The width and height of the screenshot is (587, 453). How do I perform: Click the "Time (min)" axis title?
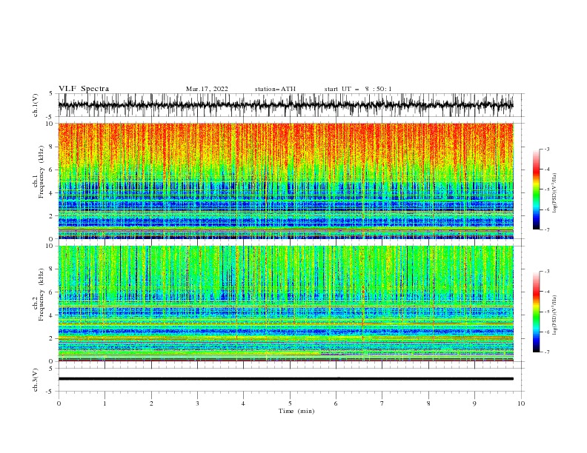point(296,411)
